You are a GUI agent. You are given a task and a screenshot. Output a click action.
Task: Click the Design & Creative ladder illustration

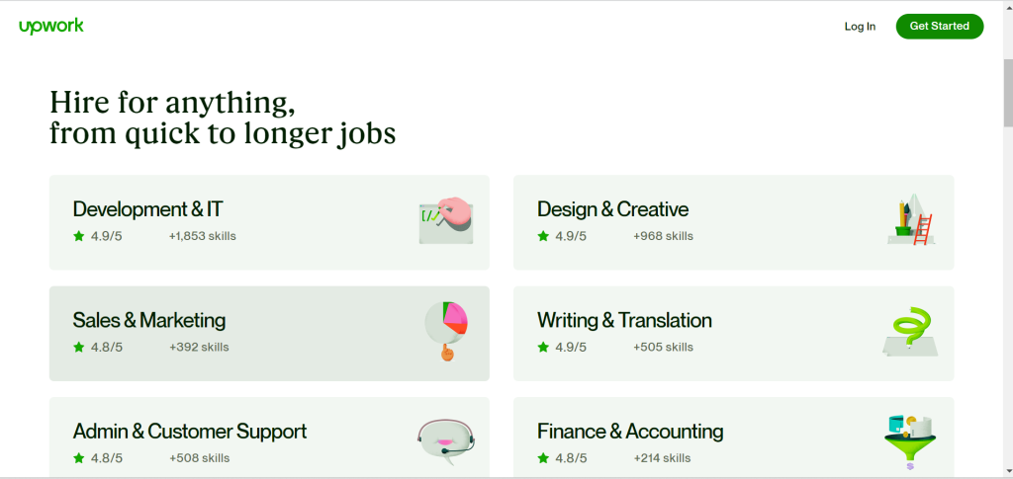click(x=910, y=220)
